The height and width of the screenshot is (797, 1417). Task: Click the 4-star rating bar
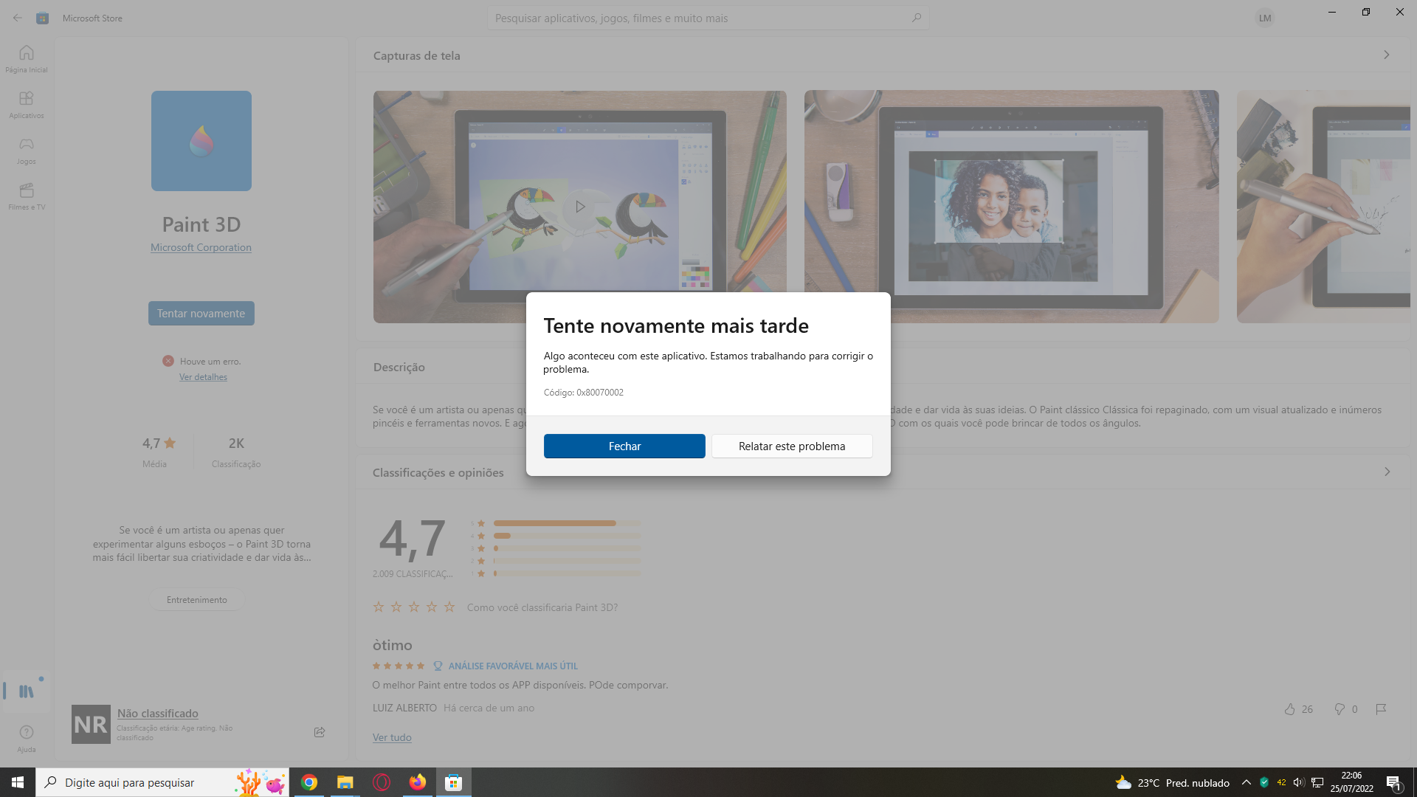pos(567,536)
